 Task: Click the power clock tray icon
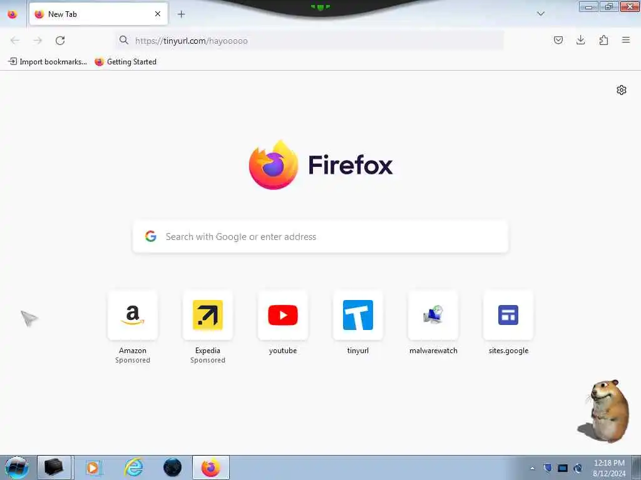pos(578,467)
